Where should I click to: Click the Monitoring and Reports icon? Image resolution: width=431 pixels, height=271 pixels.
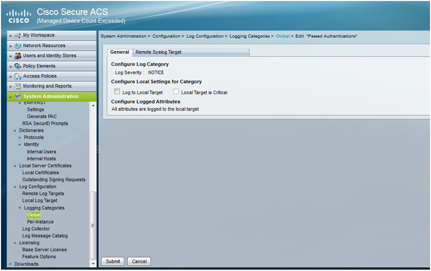pos(17,86)
